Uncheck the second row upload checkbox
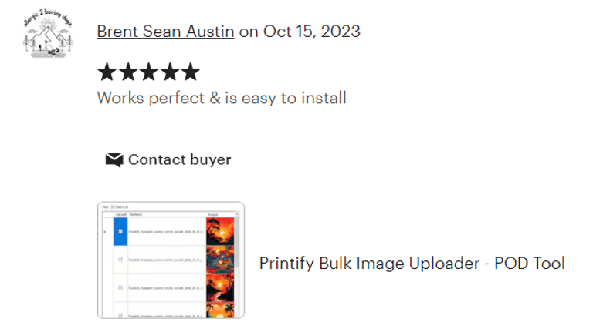Viewport: 593px width, 329px height. pos(120,260)
